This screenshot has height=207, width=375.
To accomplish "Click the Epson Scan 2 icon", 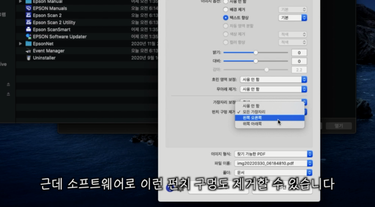I will [28, 16].
